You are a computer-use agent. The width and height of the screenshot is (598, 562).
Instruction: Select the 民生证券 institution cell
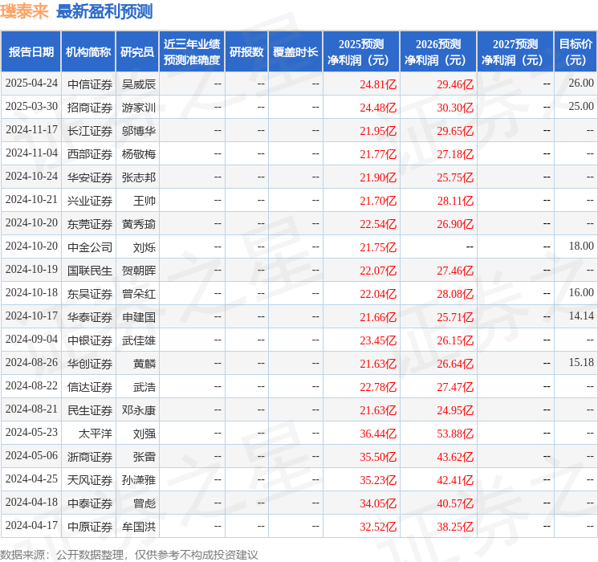[90, 409]
